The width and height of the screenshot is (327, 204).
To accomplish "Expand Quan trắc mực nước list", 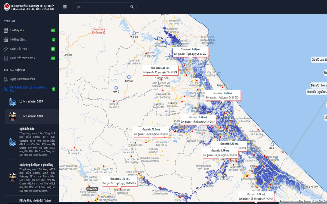I will click(23, 58).
